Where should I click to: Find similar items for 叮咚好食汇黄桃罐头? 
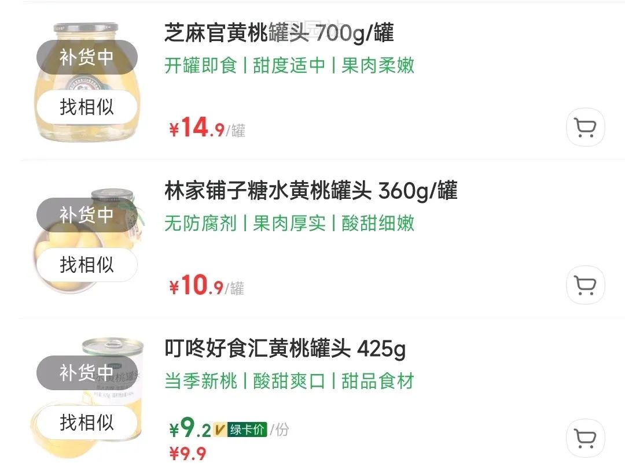[x=87, y=423]
